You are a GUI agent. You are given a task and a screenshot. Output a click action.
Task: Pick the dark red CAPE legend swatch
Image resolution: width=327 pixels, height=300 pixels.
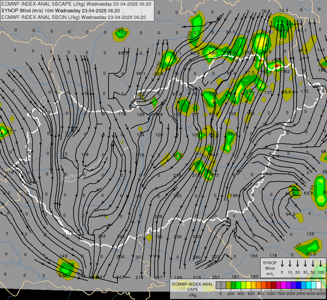(274, 285)
